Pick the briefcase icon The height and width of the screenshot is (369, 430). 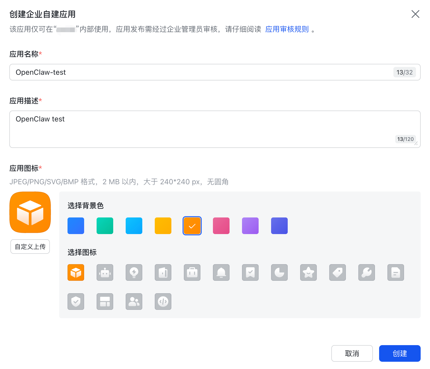[x=192, y=272]
